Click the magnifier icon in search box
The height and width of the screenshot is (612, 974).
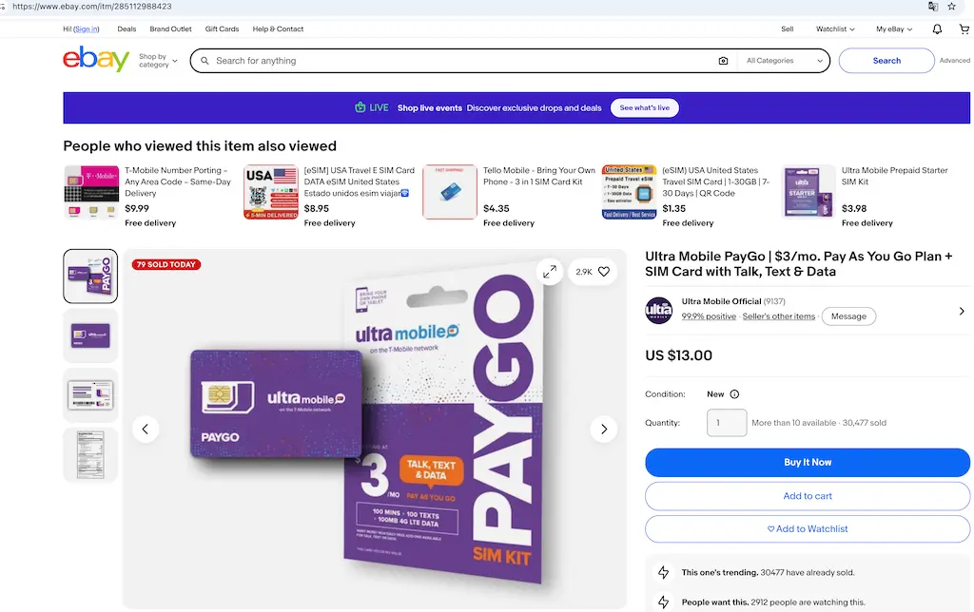205,61
